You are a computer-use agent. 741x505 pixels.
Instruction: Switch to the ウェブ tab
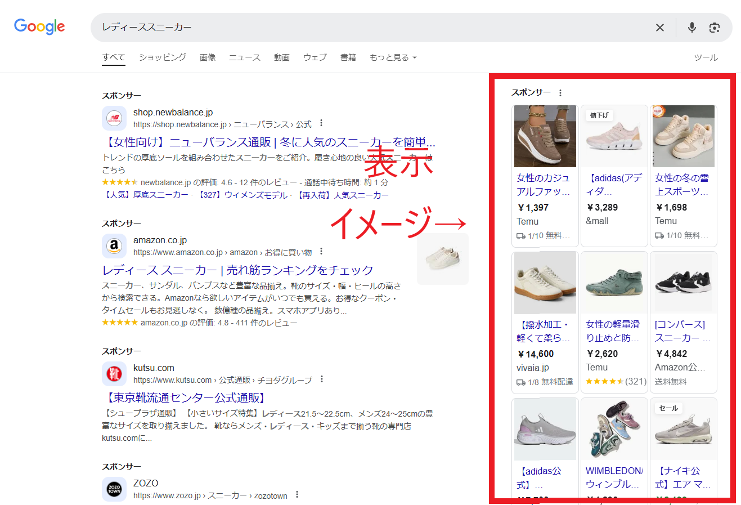[315, 57]
